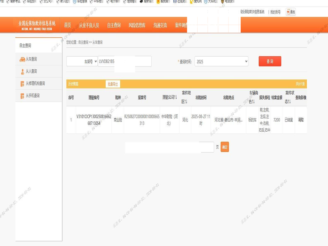
Task: Sort by 案件地区 column header
Action: coord(186,97)
